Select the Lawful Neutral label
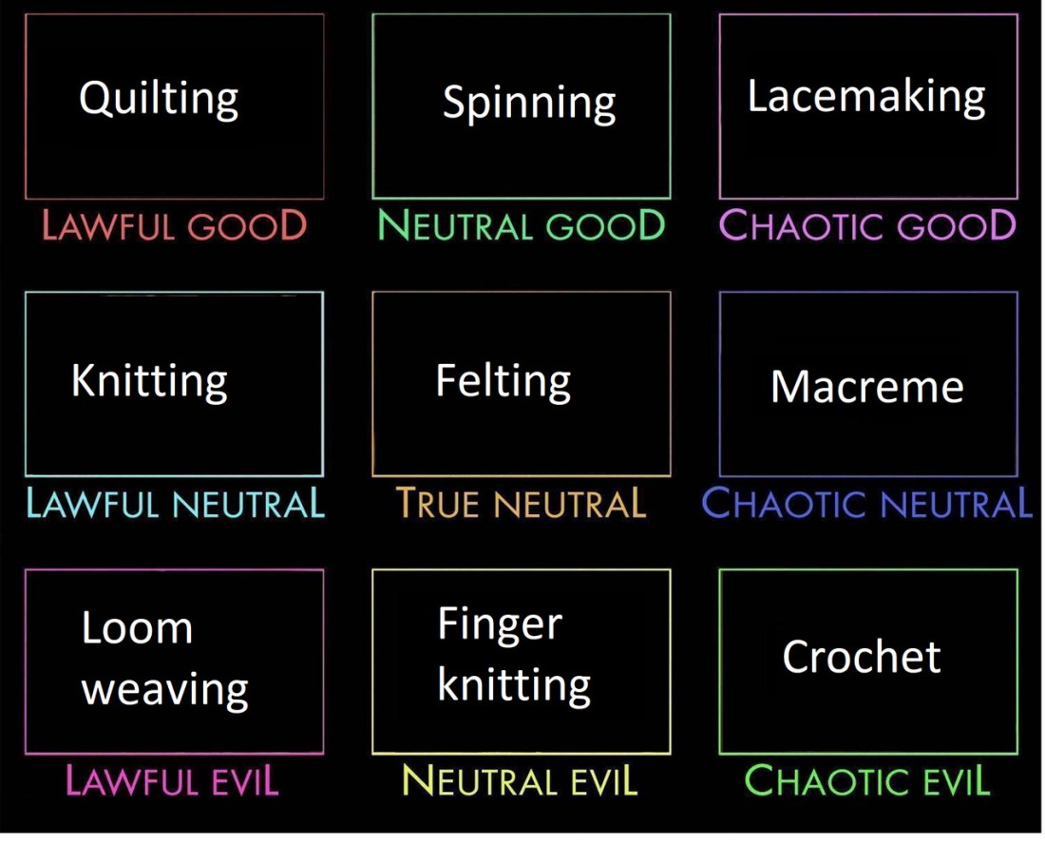1045x844 pixels. click(175, 504)
